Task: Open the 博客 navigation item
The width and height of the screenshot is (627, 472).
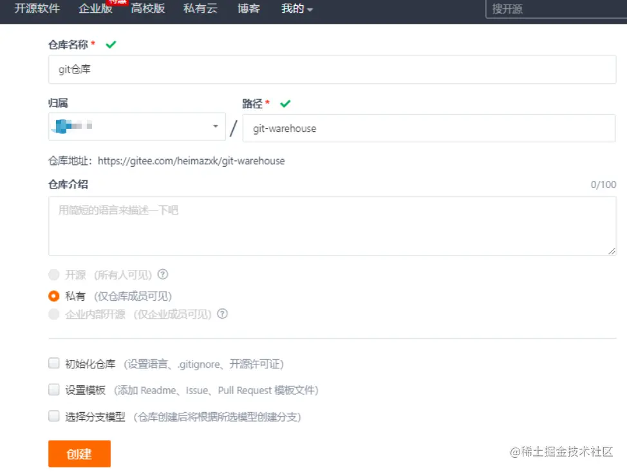Action: [x=248, y=8]
